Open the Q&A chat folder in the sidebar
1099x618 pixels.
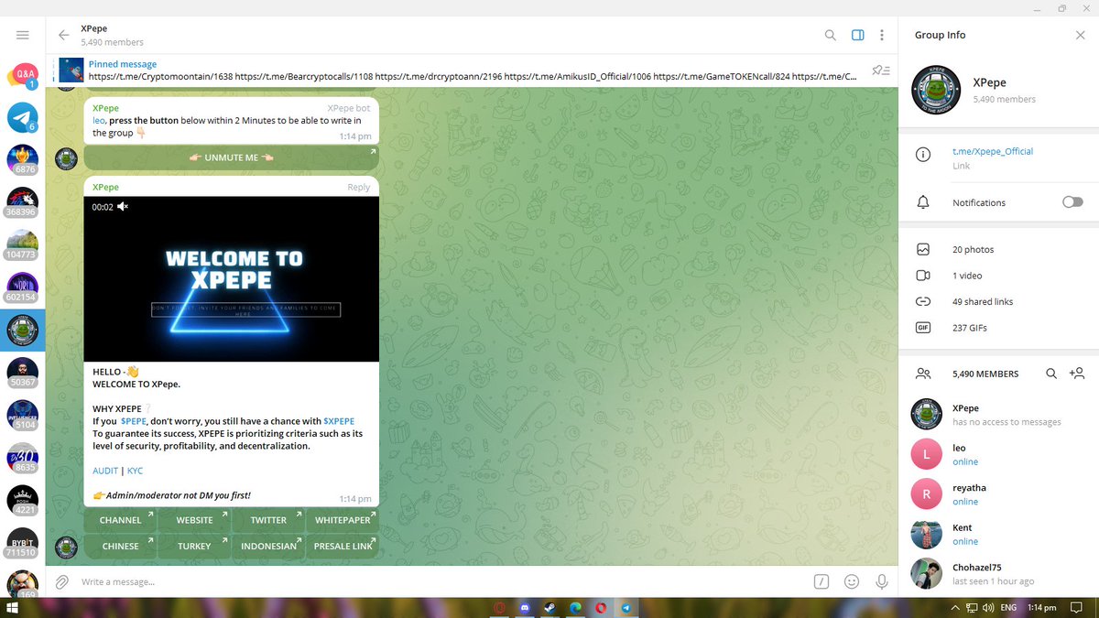coord(22,74)
